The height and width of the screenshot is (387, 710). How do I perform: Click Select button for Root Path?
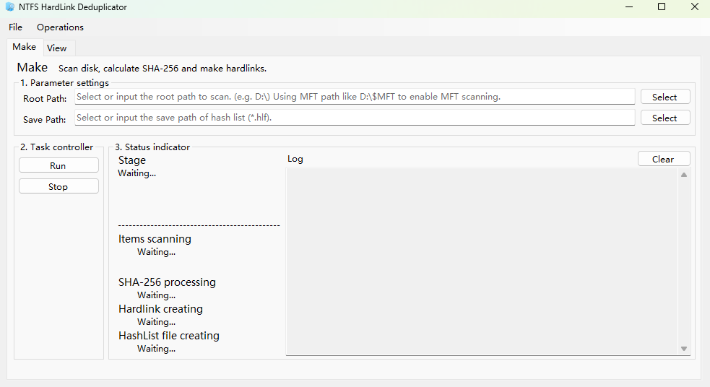[664, 97]
